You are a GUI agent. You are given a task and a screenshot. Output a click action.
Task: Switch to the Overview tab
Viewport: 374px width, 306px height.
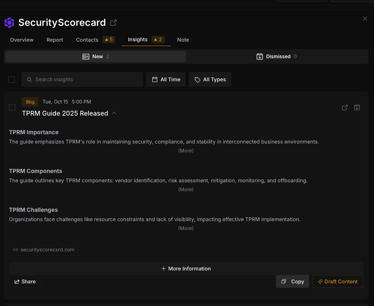coord(22,40)
